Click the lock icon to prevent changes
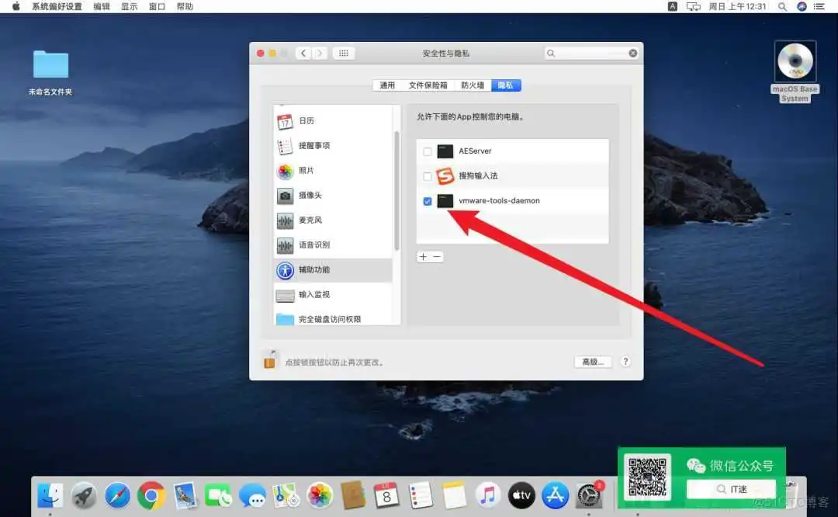The image size is (838, 517). (269, 361)
